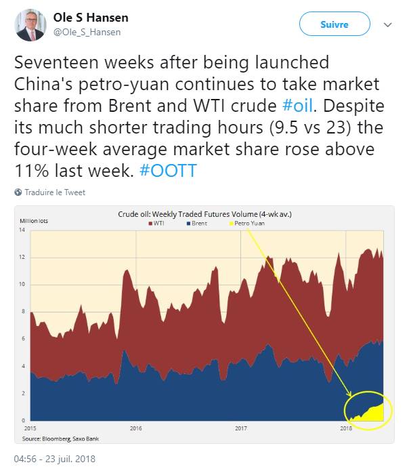The height and width of the screenshot is (471, 409).
Task: Click the red WTI legend swatch
Action: pyautogui.click(x=150, y=224)
